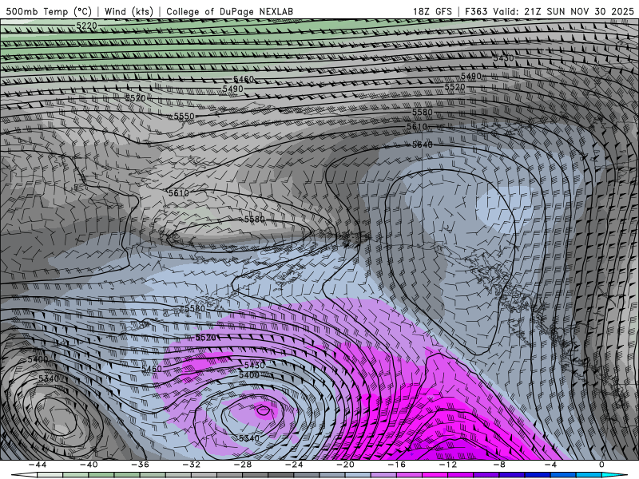The image size is (639, 479).
Task: Select the 5640 height contour label
Action: pyautogui.click(x=423, y=144)
